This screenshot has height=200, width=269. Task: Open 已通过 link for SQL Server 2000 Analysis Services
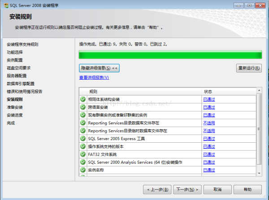pos(209,162)
